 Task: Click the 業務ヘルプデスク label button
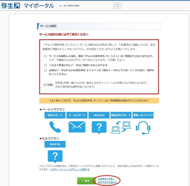(x=143, y=115)
